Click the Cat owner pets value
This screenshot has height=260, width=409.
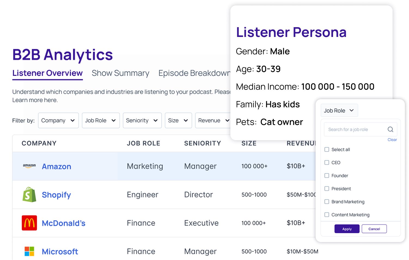(282, 122)
